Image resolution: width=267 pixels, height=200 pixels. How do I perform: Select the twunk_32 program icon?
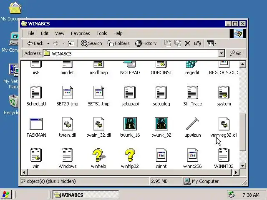161,124
